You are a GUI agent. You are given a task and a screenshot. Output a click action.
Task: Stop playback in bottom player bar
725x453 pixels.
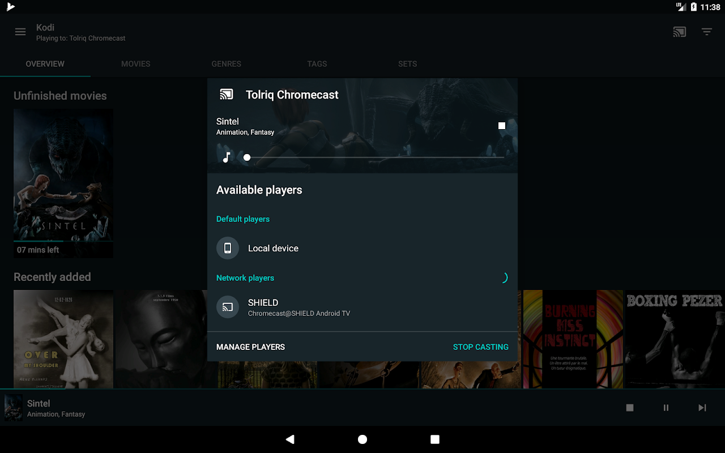[630, 408]
